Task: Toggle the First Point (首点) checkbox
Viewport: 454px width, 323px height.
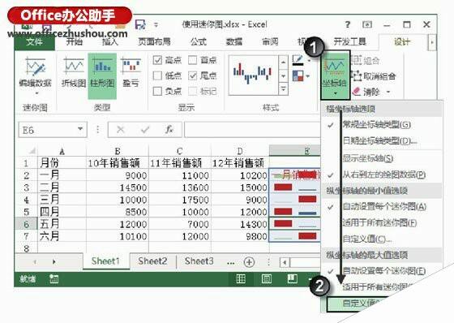Action: [x=193, y=60]
